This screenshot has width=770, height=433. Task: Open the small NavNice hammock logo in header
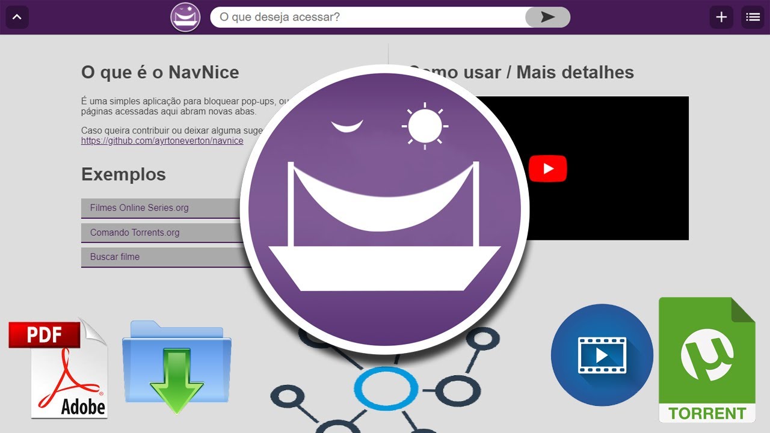tap(185, 17)
